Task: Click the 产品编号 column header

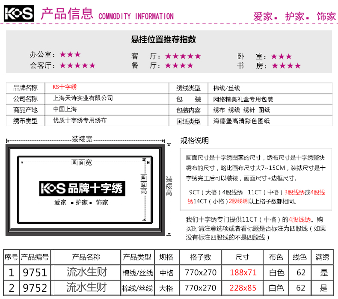Action: click(x=35, y=257)
